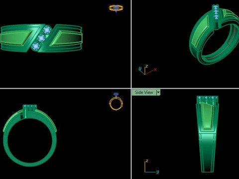Click the XYZ axis indicator in perspective view
Image resolution: width=239 pixels, height=179 pixels.
147,70
